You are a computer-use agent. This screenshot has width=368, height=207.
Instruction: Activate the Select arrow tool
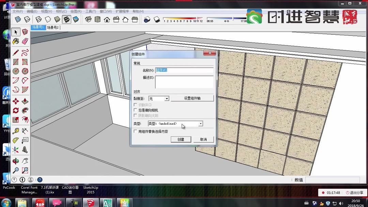click(x=15, y=32)
